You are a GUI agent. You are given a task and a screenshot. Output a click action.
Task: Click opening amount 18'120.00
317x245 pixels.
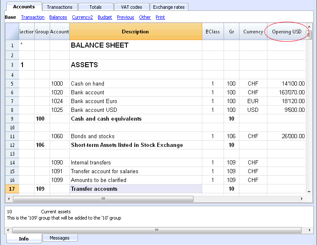click(286, 101)
